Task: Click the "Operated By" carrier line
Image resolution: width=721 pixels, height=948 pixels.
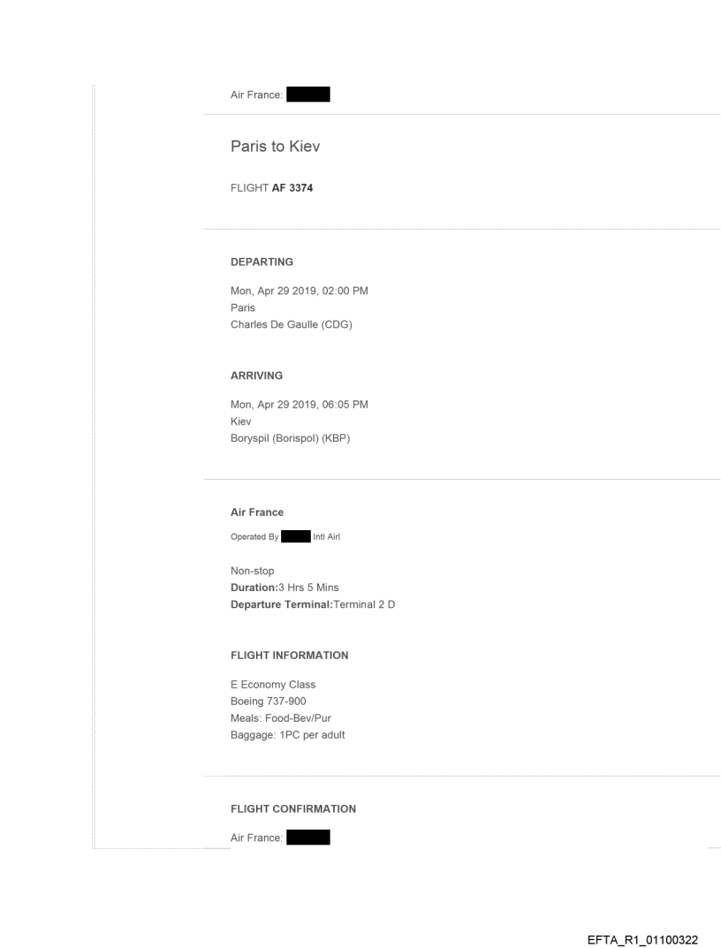Action: pos(285,536)
